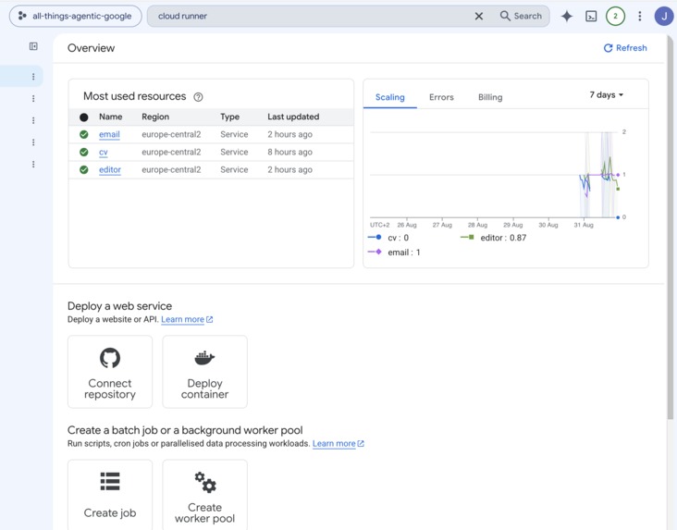Open the cv service link

[x=104, y=152]
